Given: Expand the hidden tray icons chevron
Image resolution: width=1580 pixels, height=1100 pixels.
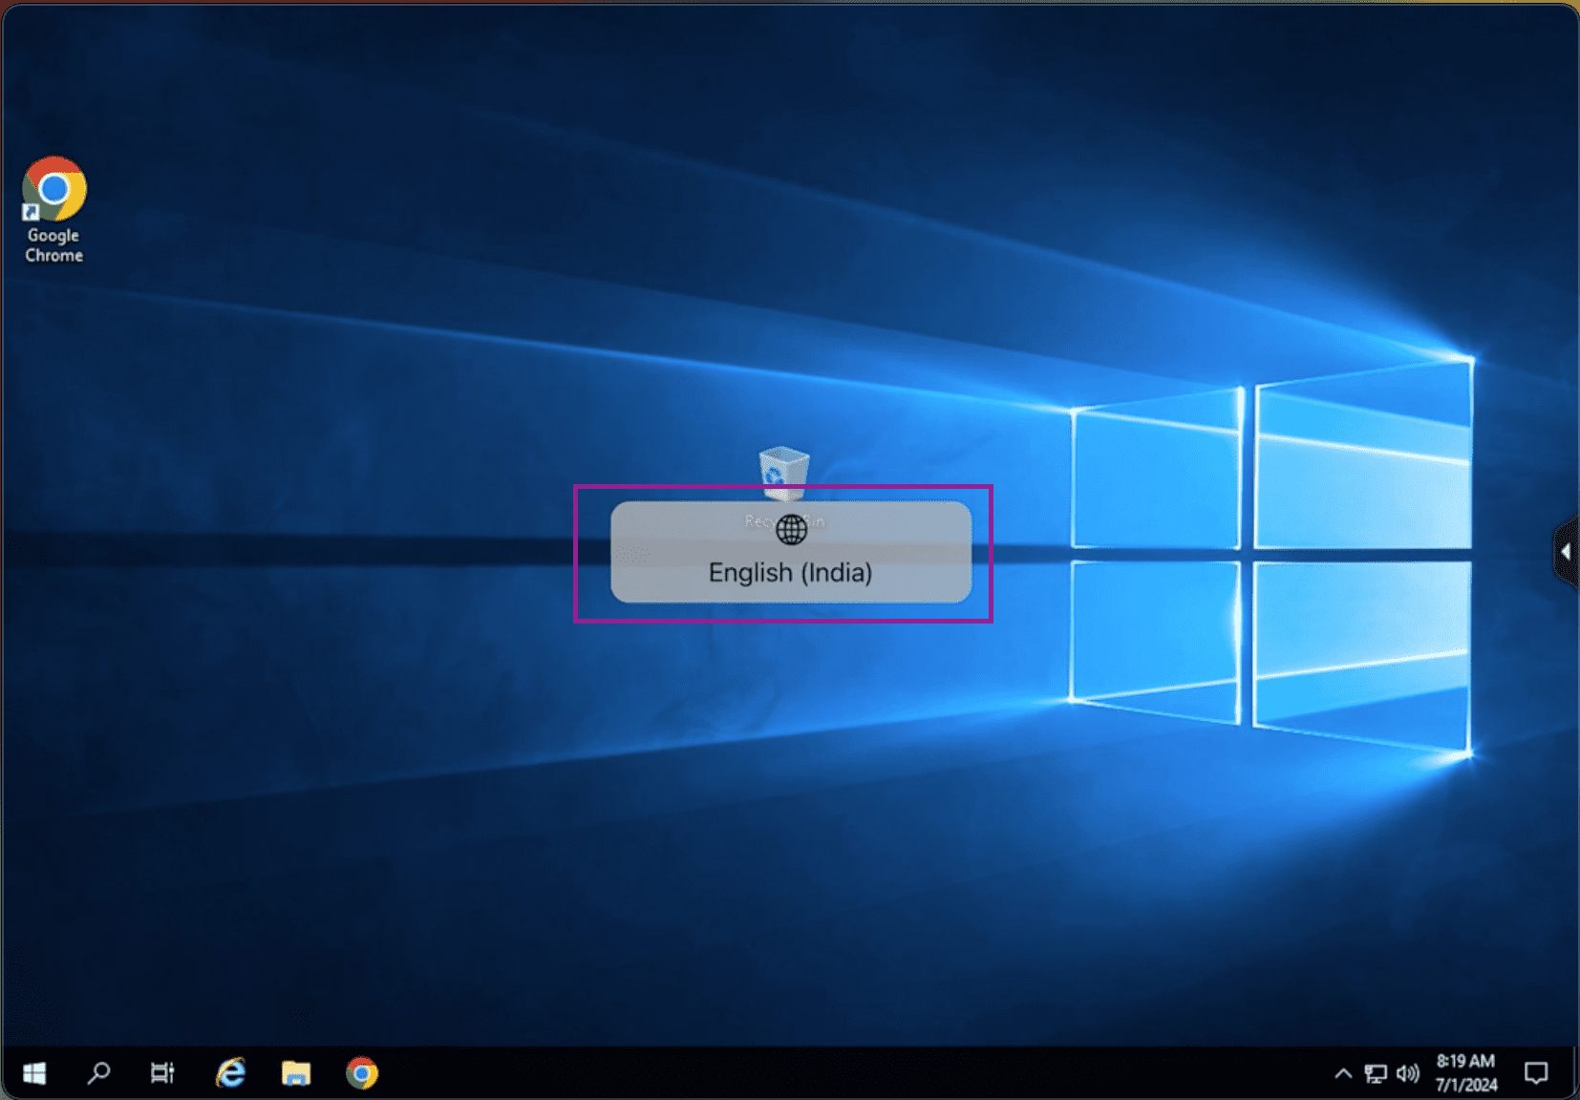Looking at the screenshot, I should click(1343, 1074).
